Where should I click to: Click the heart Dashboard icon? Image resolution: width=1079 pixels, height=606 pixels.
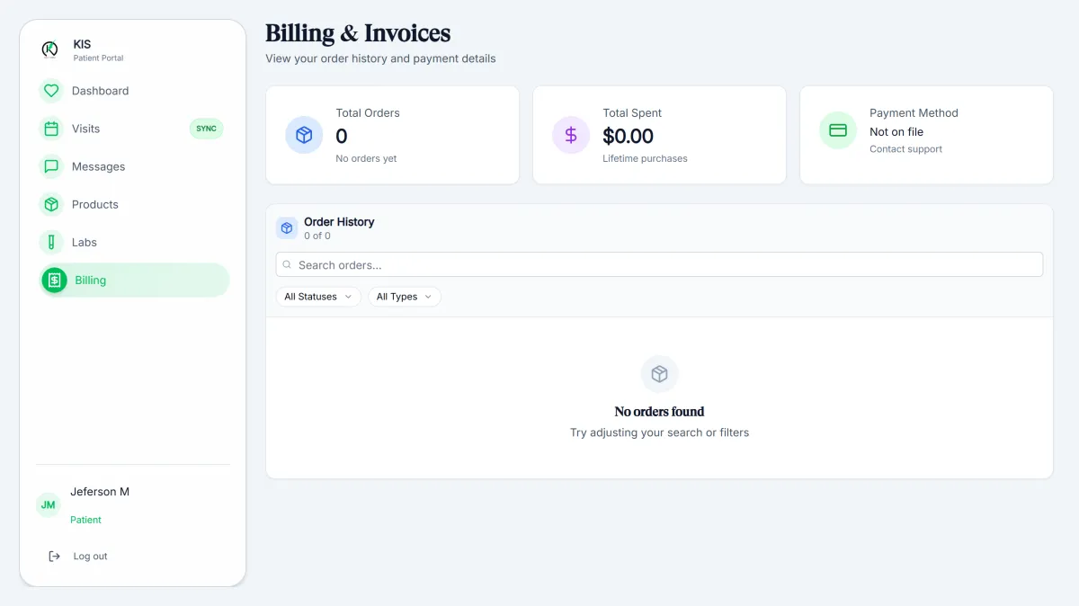coord(51,91)
